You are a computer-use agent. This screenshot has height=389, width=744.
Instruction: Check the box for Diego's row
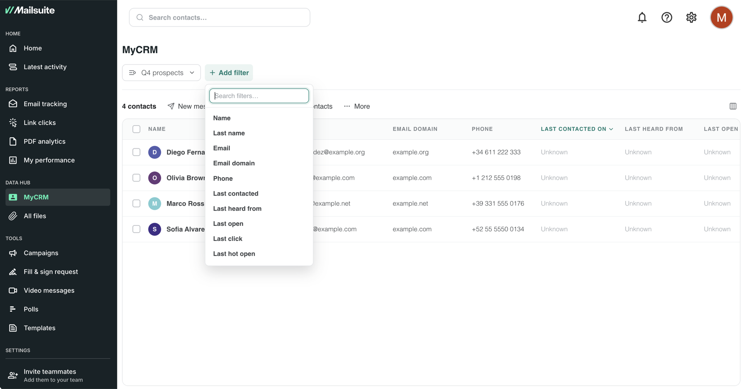[x=136, y=152]
